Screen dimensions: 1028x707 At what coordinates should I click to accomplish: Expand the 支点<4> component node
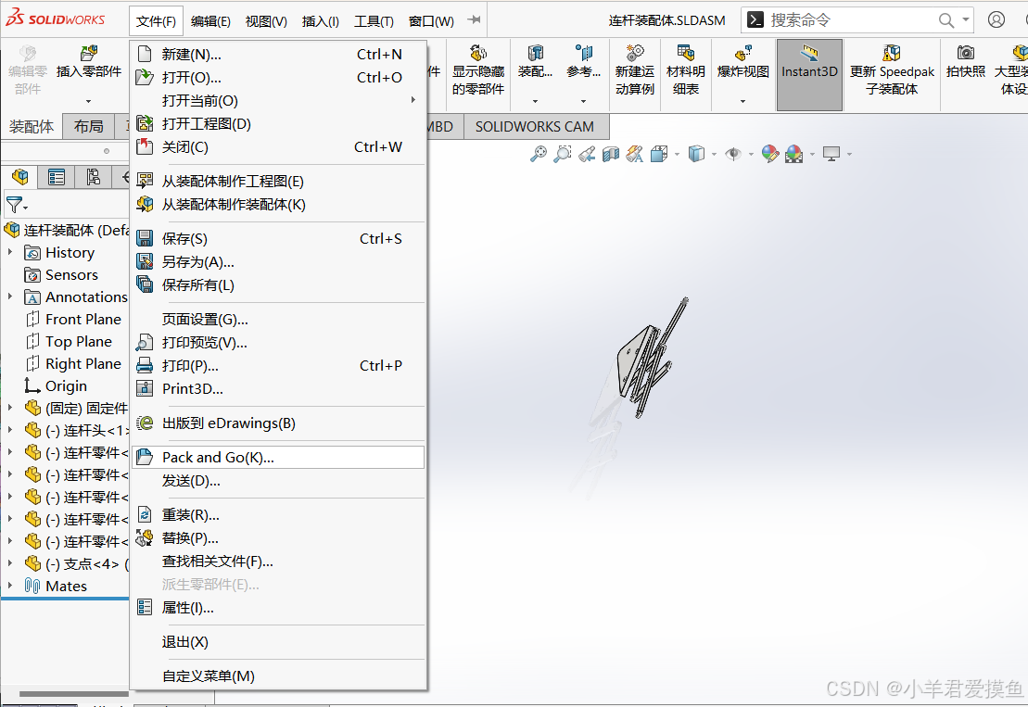10,563
